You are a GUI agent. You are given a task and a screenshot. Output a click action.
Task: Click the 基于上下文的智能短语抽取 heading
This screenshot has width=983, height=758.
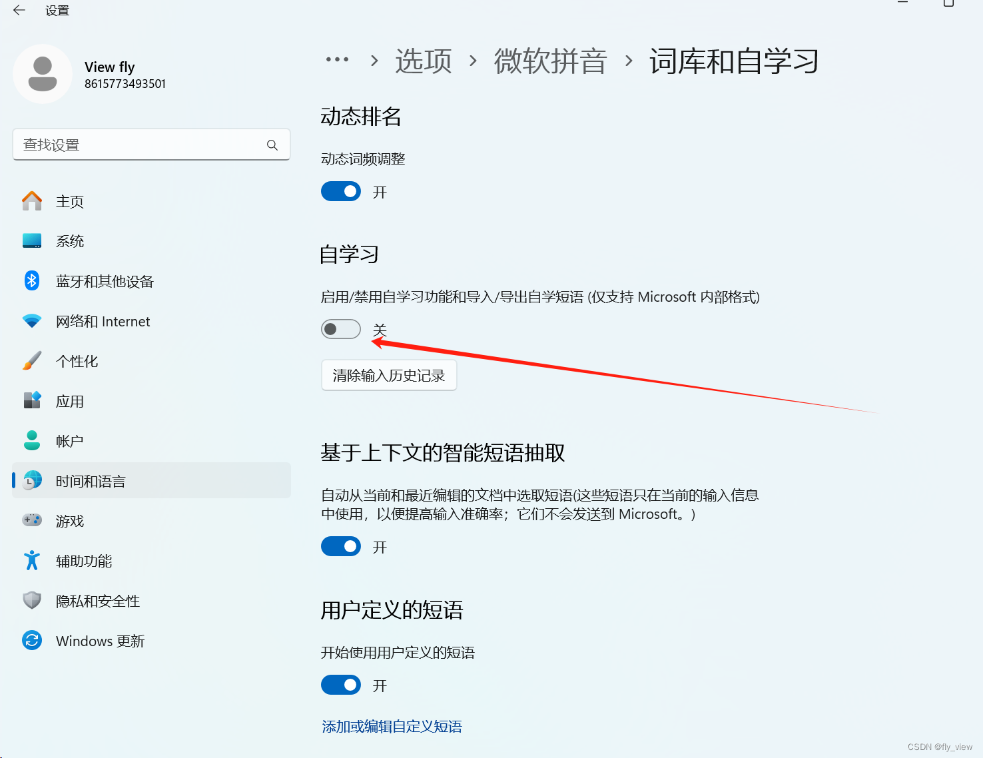click(x=443, y=453)
